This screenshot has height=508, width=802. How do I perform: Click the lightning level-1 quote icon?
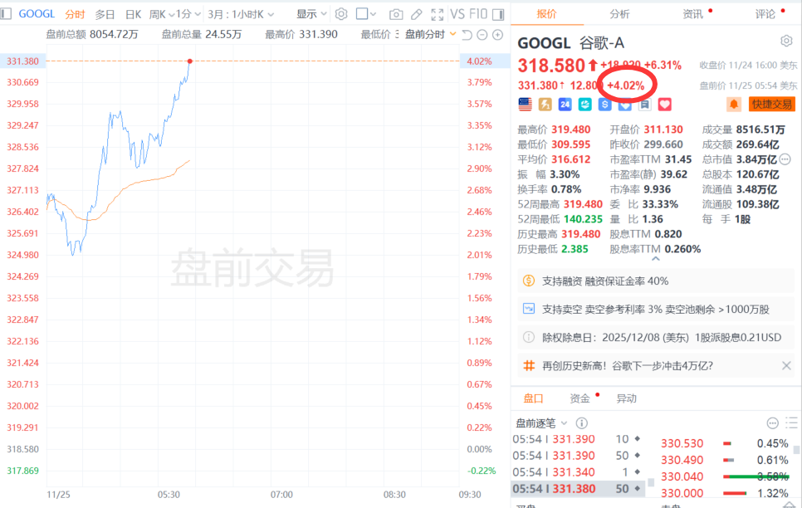coord(545,105)
